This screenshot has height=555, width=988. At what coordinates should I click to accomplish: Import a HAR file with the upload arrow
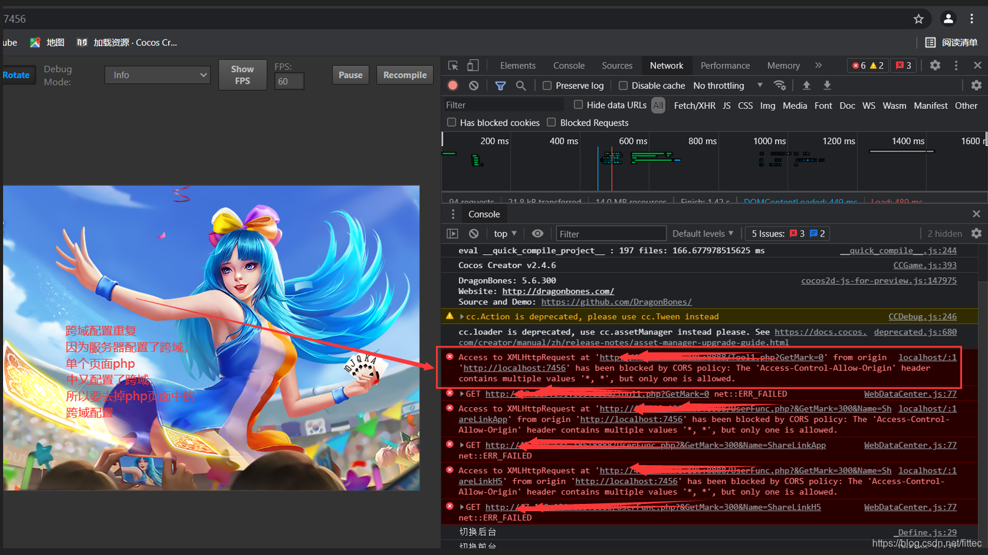point(806,86)
